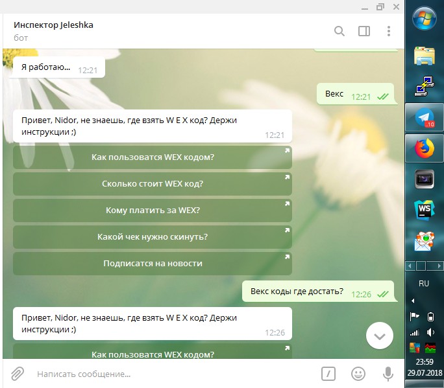444x388 pixels.
Task: Click the RU language indicator
Action: [424, 284]
